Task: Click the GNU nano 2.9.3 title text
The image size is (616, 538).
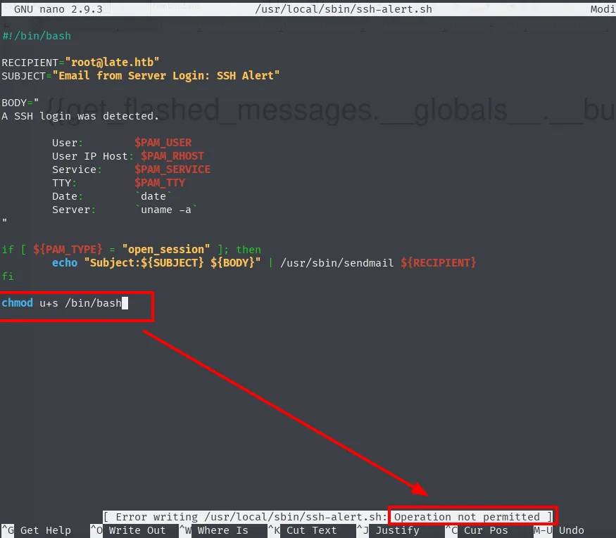Action: (x=58, y=9)
